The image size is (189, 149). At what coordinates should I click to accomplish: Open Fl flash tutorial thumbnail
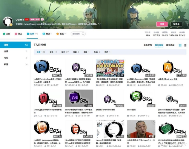click(x=48, y=98)
